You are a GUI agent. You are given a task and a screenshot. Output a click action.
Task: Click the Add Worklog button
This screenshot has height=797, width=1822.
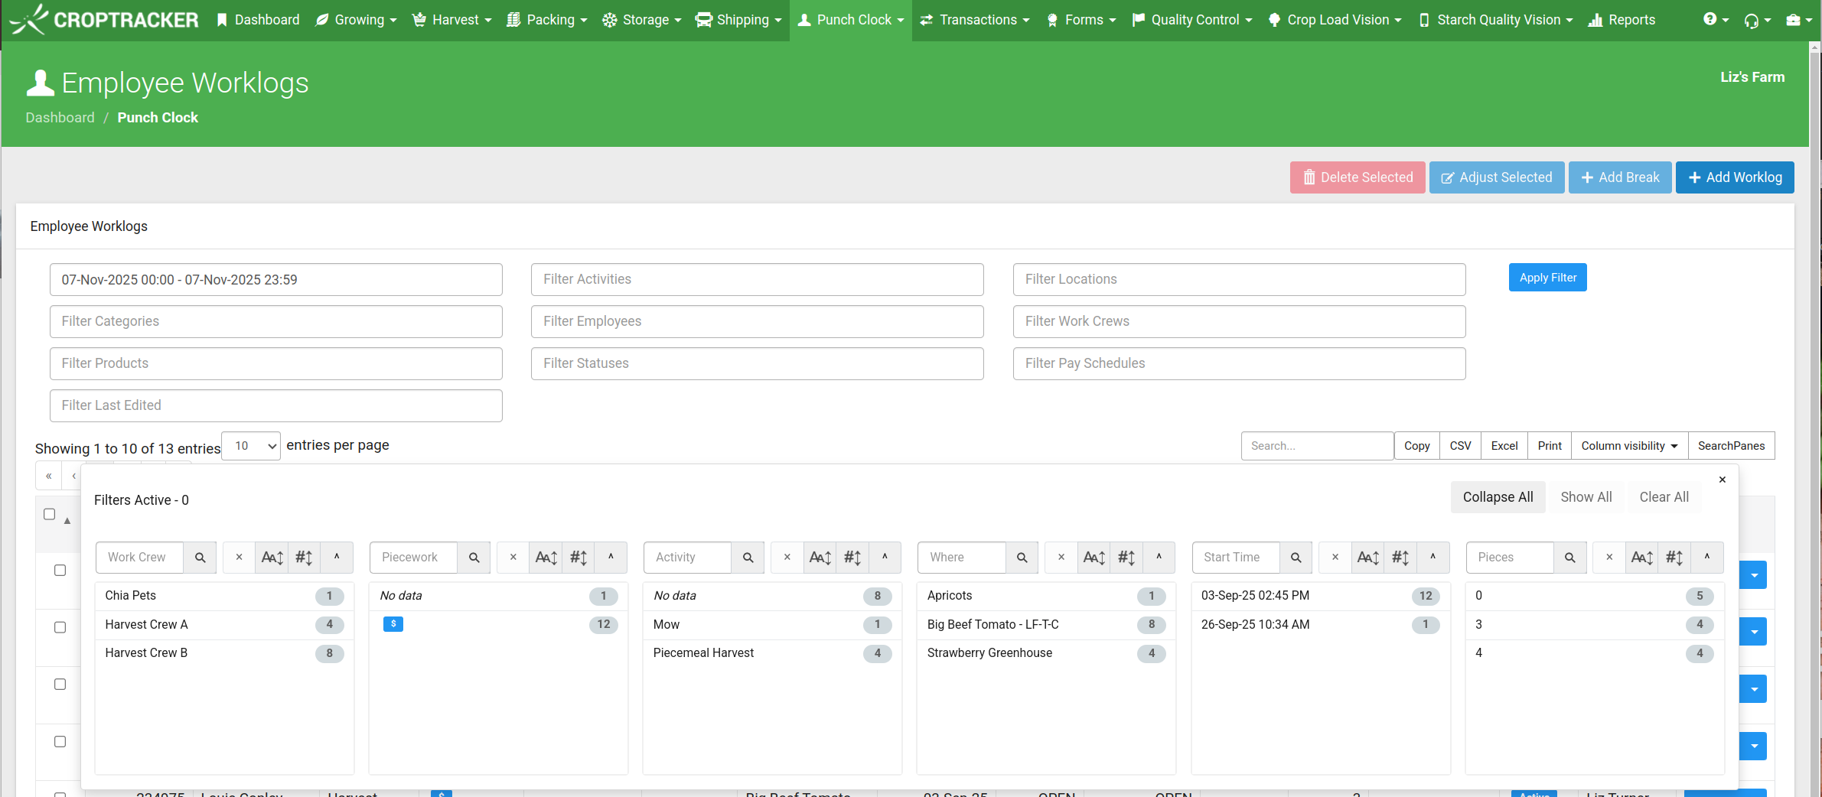[x=1734, y=177]
